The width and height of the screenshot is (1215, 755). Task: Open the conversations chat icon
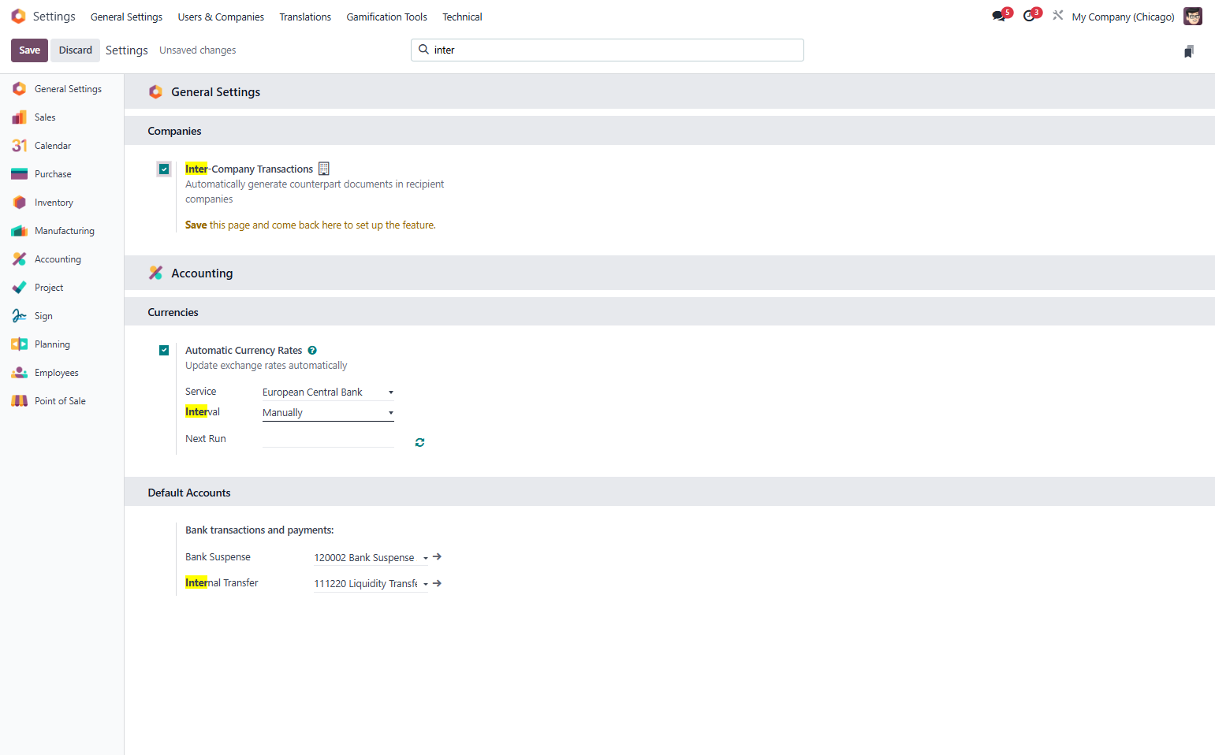pyautogui.click(x=999, y=16)
